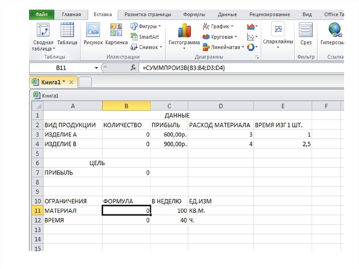The width and height of the screenshot is (359, 269).
Task: Open the Спарклайны sparklines menu
Action: 278,35
